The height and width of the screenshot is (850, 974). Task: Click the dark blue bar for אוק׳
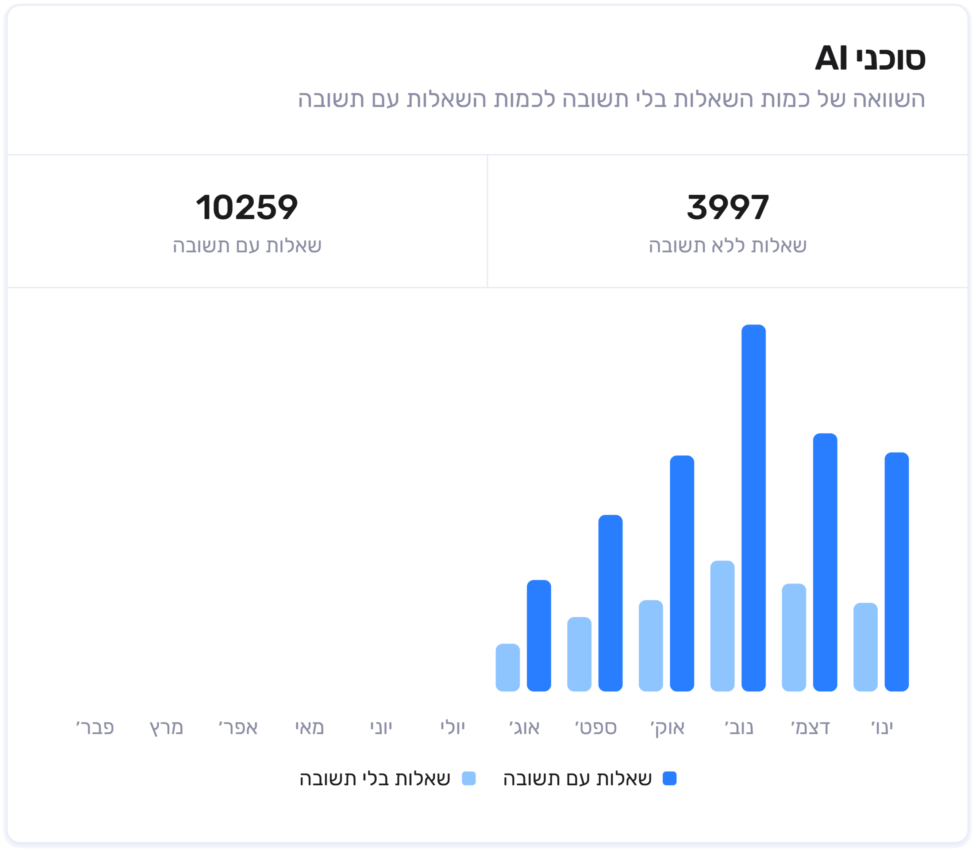682,573
